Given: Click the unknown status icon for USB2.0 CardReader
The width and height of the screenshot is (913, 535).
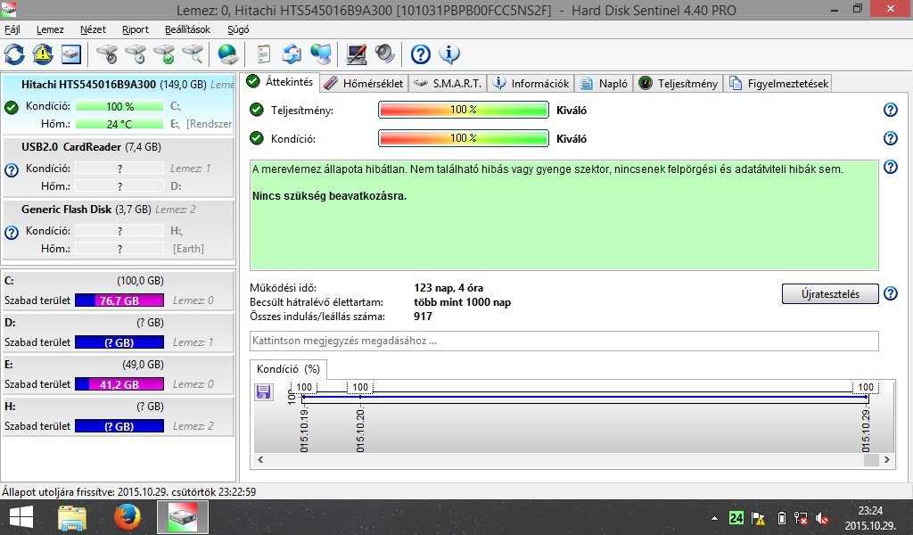Looking at the screenshot, I should [x=12, y=170].
